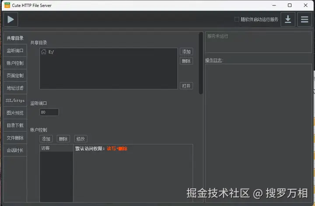Open the hamburger menu icon
315x206 pixels.
coord(304,20)
